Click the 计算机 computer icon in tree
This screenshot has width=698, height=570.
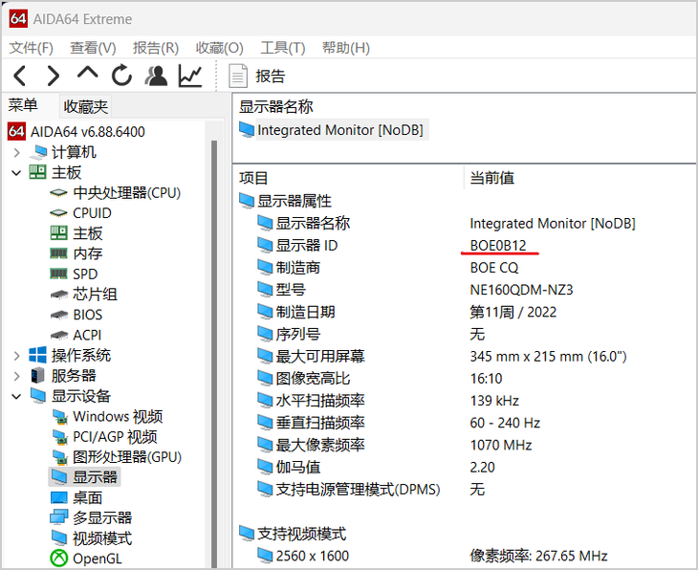click(x=38, y=152)
